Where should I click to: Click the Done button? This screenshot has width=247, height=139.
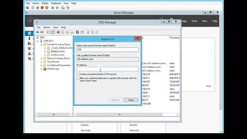[131, 100]
